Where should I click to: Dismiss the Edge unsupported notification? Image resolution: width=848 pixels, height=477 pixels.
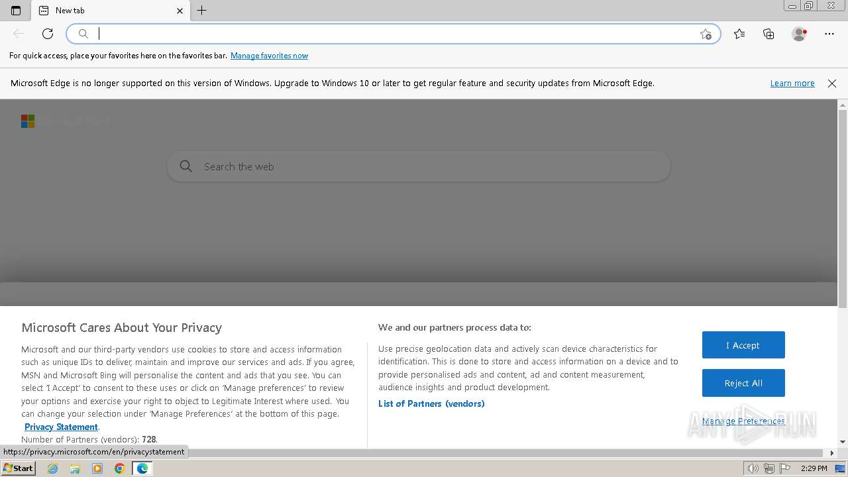pyautogui.click(x=832, y=83)
